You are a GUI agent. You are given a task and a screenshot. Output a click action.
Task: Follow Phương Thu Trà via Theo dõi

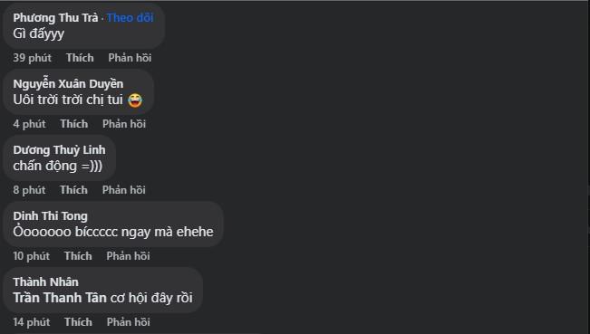[x=131, y=18]
